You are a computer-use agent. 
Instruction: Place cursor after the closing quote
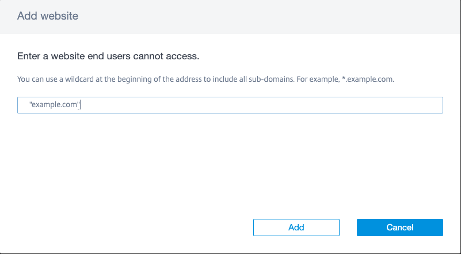point(79,105)
